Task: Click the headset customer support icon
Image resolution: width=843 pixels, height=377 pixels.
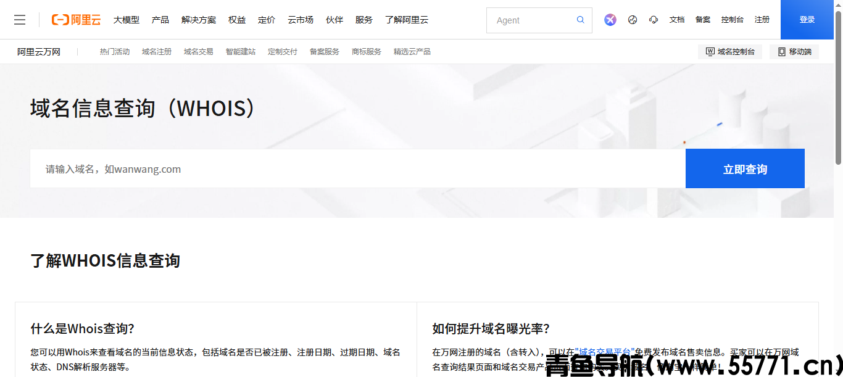Action: [x=654, y=20]
